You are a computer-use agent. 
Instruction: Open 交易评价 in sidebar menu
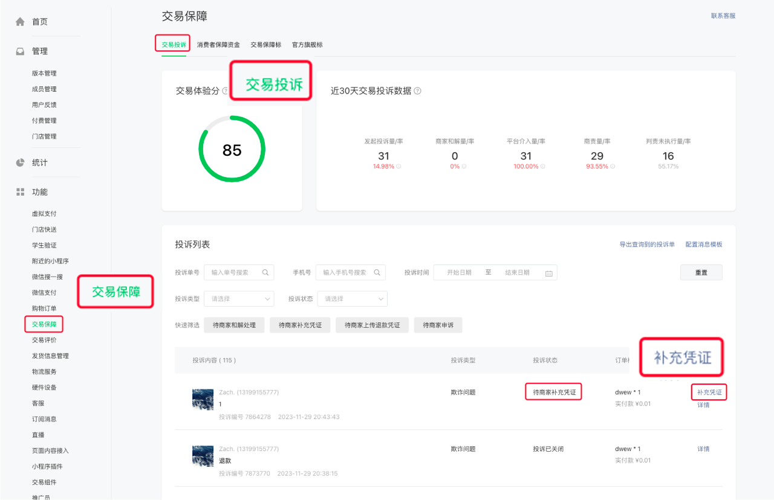[x=44, y=340]
